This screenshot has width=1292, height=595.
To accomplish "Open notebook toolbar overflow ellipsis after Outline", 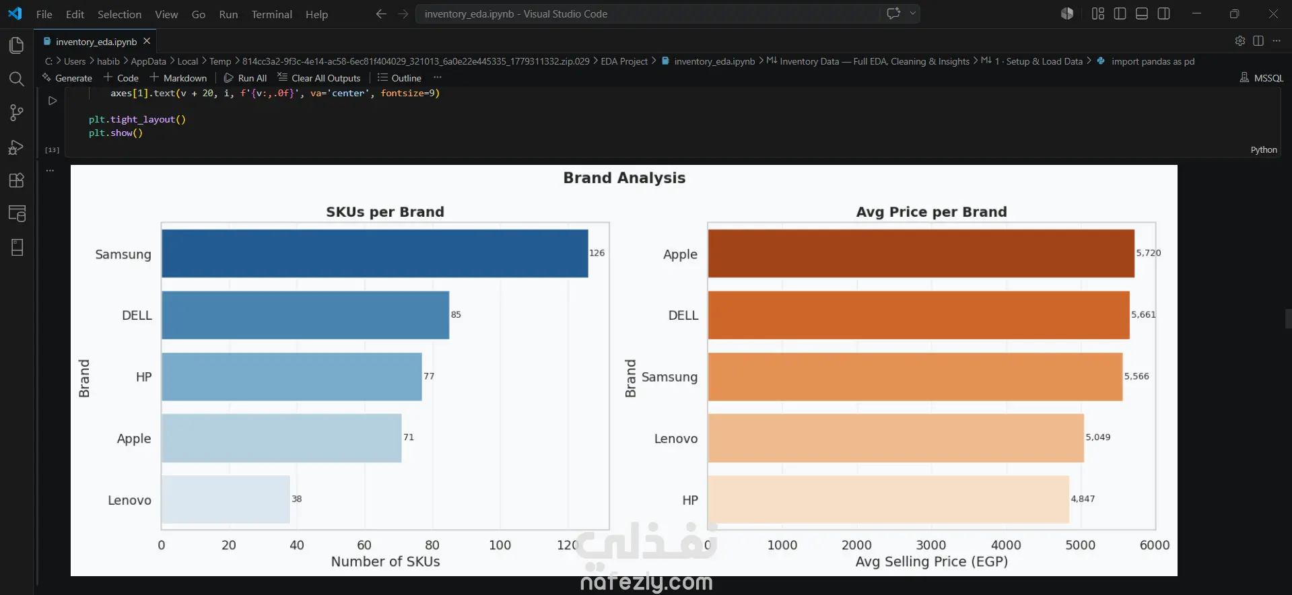I will pyautogui.click(x=438, y=78).
